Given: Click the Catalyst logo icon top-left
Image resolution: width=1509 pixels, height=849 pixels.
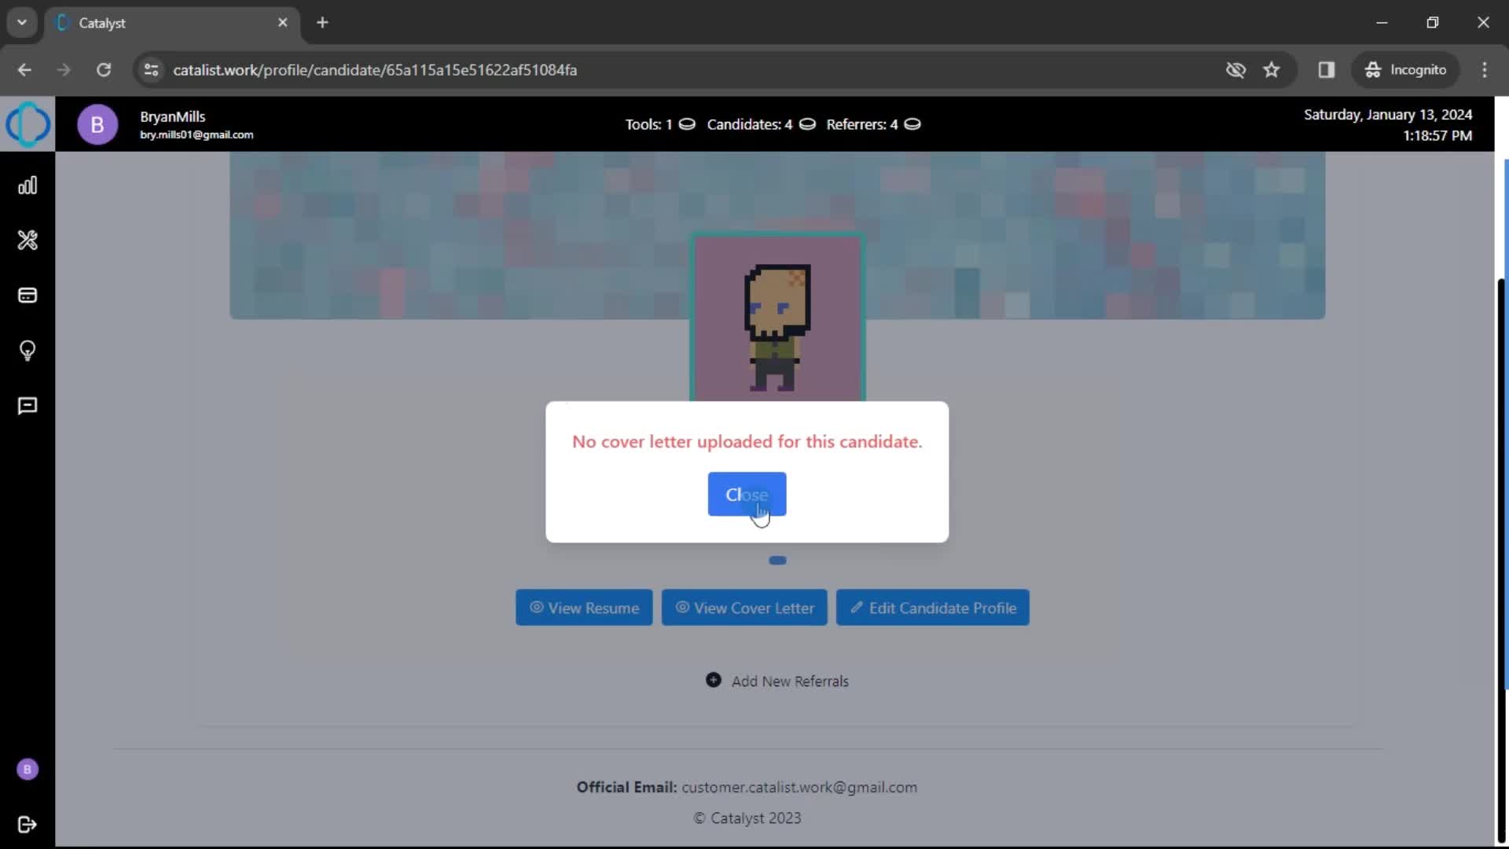Looking at the screenshot, I should click(x=28, y=123).
